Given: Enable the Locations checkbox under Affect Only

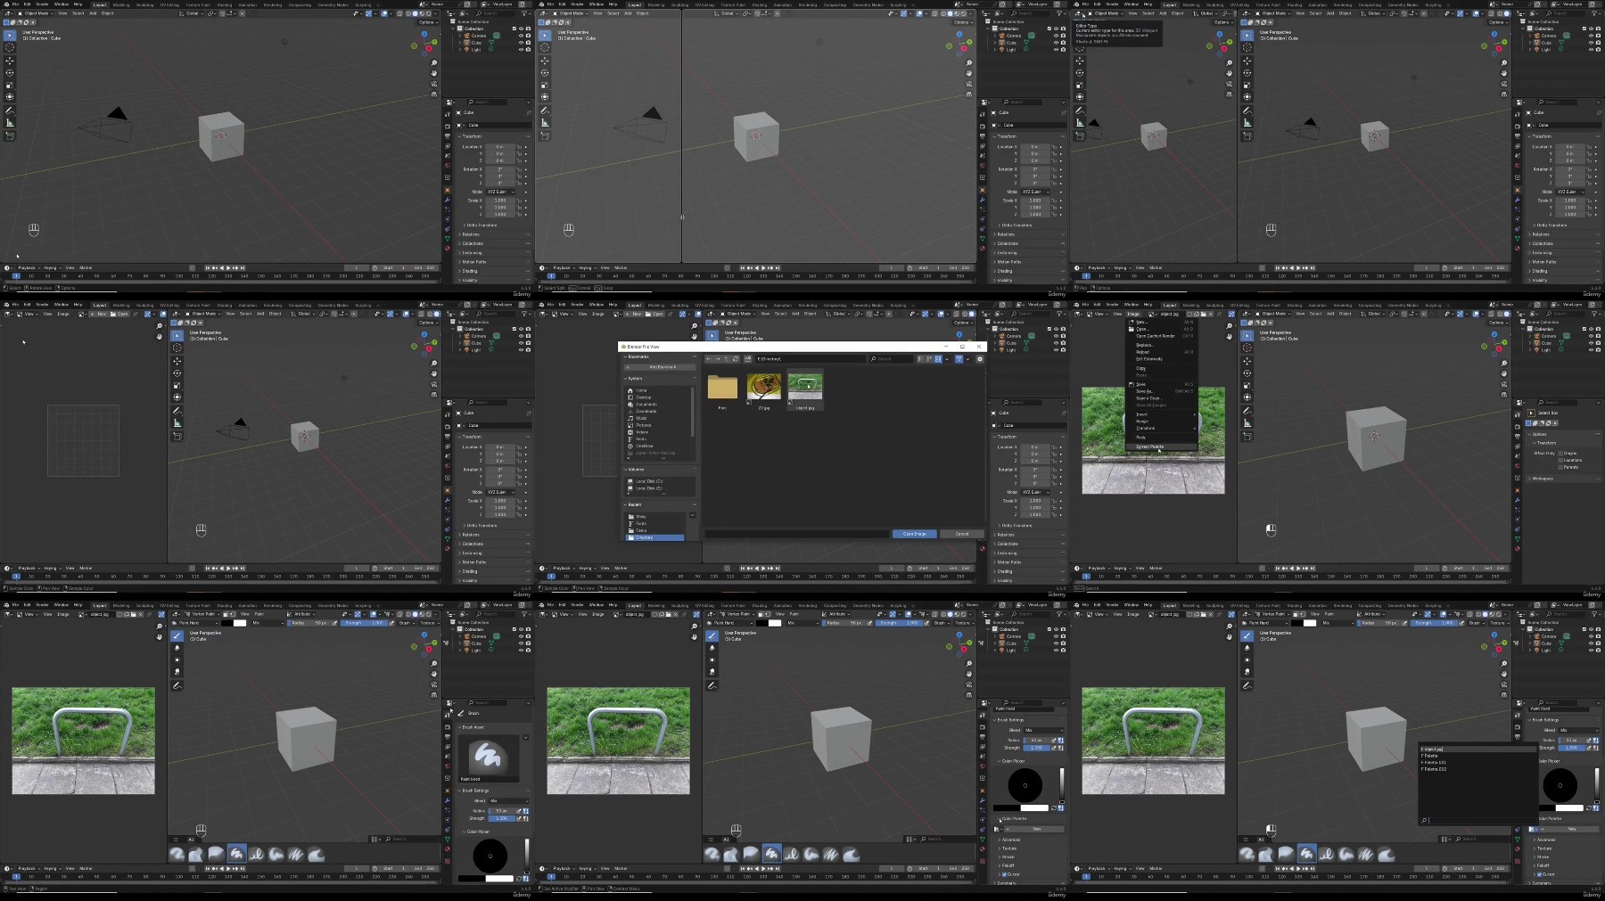Looking at the screenshot, I should click(x=1560, y=460).
